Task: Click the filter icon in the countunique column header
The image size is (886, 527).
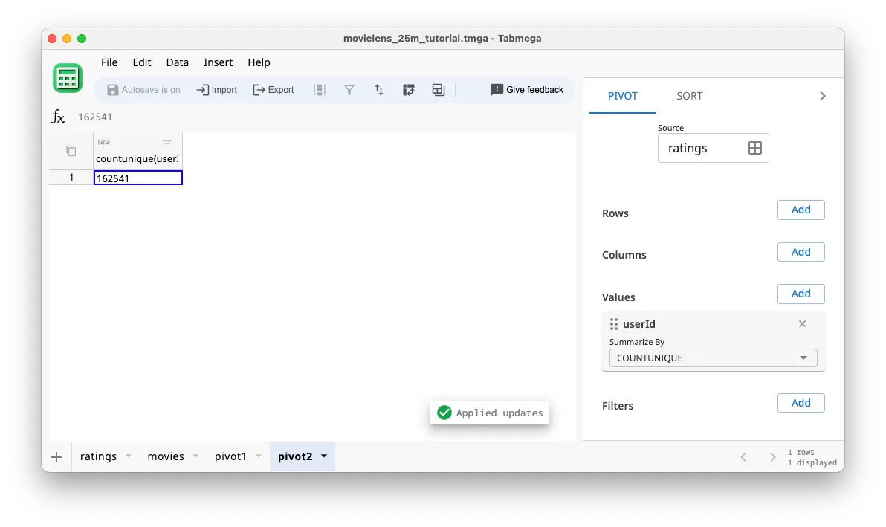Action: click(x=167, y=141)
